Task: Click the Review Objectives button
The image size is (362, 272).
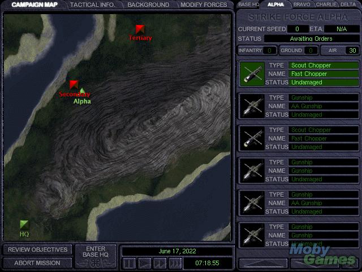Action: (x=37, y=250)
